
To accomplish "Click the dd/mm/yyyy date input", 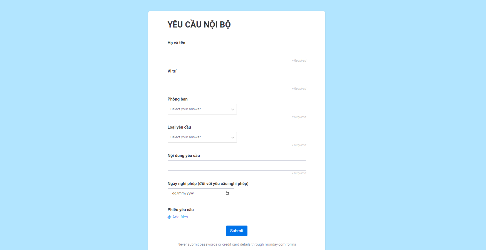I will coord(195,193).
